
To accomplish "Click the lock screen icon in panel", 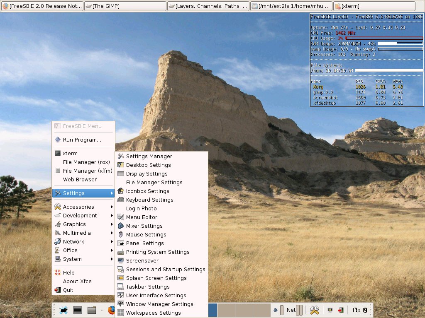I will (330, 310).
